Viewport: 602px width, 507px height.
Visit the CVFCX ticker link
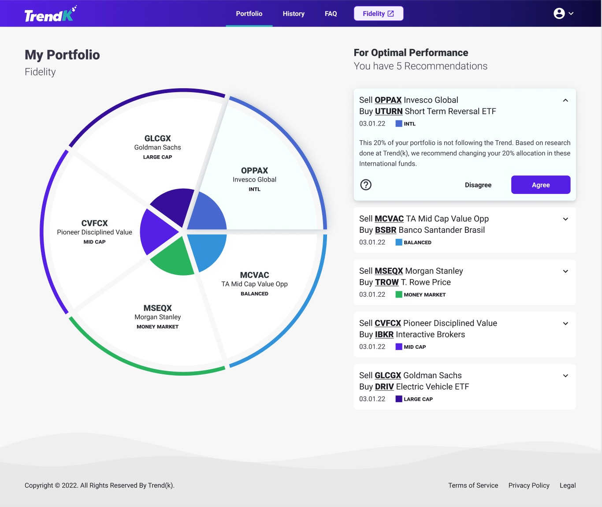388,323
